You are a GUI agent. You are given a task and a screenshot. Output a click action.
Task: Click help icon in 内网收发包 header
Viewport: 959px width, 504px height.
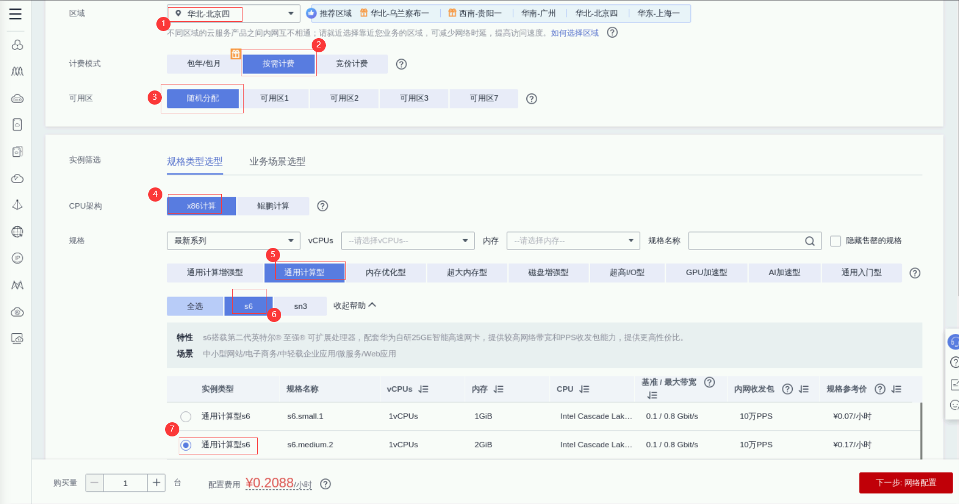click(787, 389)
